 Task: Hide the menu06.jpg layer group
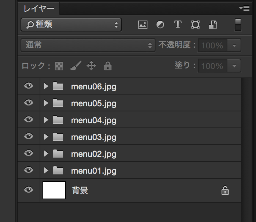click(x=29, y=86)
